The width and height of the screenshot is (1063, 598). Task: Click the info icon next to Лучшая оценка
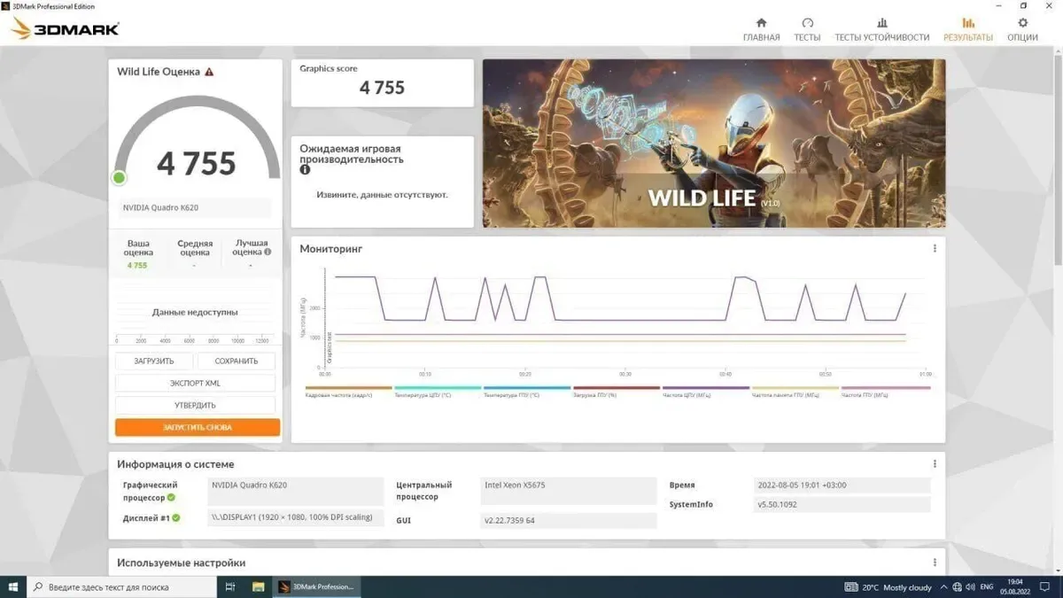point(268,252)
